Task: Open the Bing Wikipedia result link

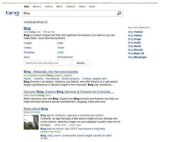Action: point(51,72)
